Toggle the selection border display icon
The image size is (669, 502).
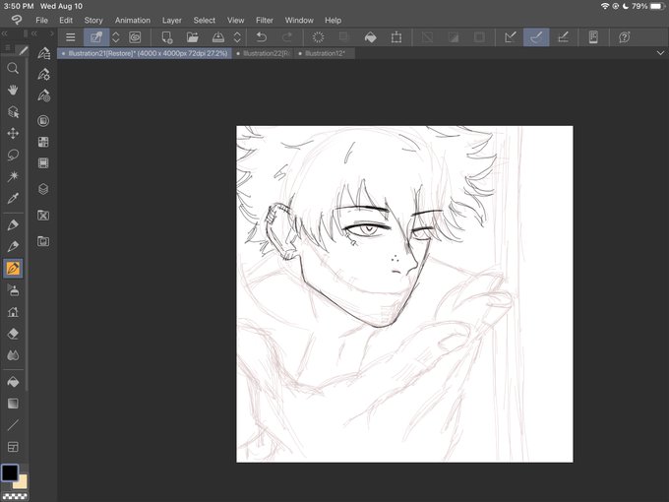479,37
